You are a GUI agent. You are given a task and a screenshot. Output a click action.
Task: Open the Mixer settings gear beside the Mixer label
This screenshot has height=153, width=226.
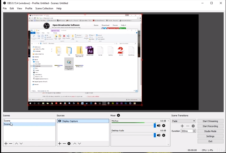tap(118, 115)
